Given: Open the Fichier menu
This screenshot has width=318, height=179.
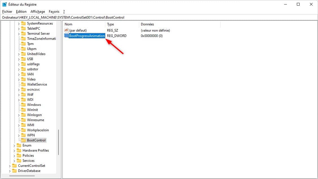Looking at the screenshot, I should point(7,12).
